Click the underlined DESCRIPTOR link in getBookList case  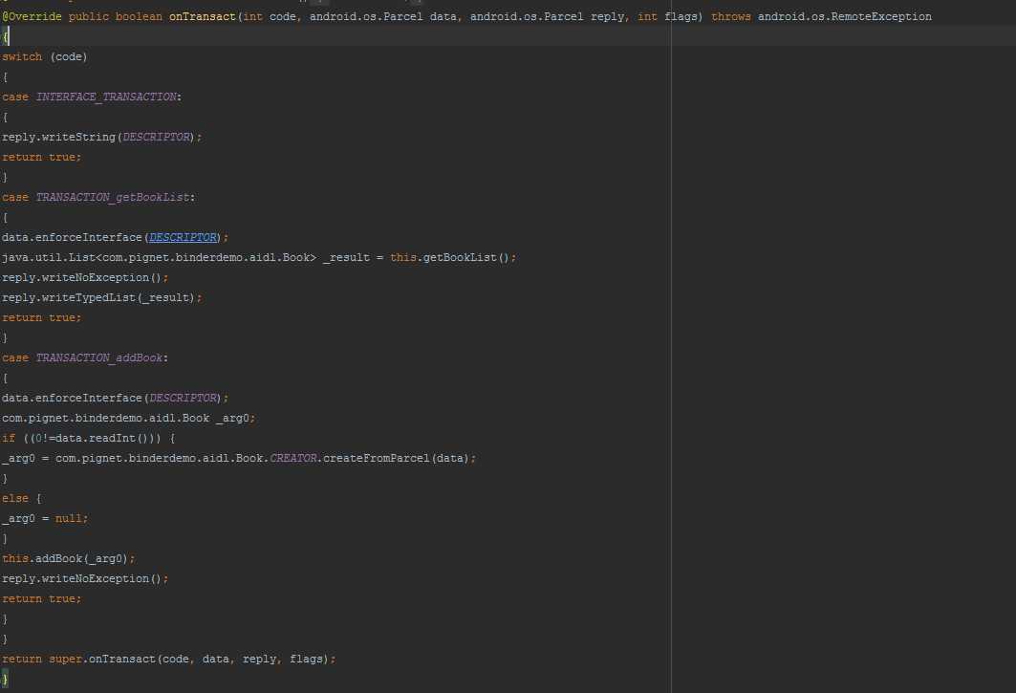point(183,237)
